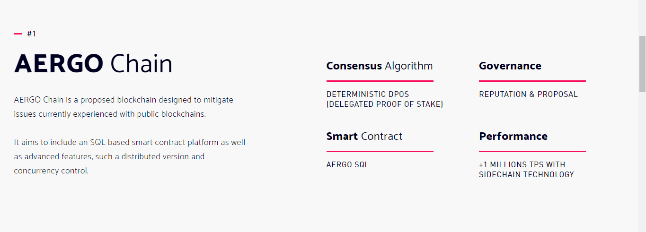Click the vertical scrollbar thumb
Screen dimensions: 646x232
click(642, 63)
